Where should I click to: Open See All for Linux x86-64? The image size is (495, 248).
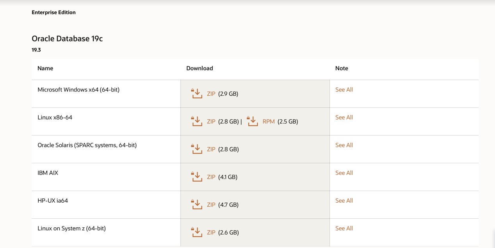pos(344,117)
